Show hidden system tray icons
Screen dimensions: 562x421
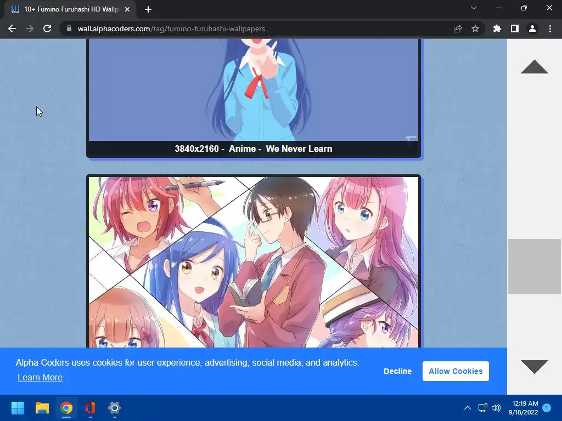(468, 408)
